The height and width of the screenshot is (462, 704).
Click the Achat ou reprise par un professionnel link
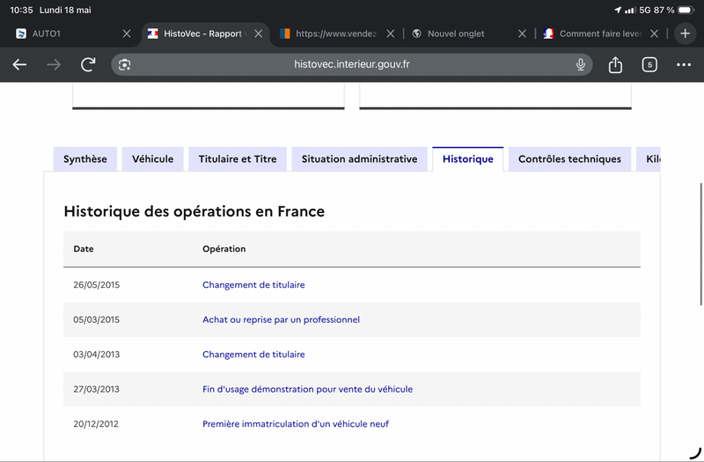(x=281, y=319)
